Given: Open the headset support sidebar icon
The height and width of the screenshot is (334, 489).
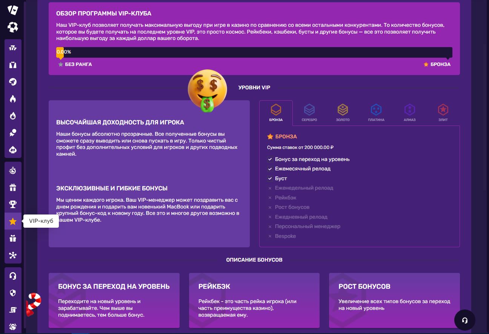Looking at the screenshot, I should pos(13,276).
